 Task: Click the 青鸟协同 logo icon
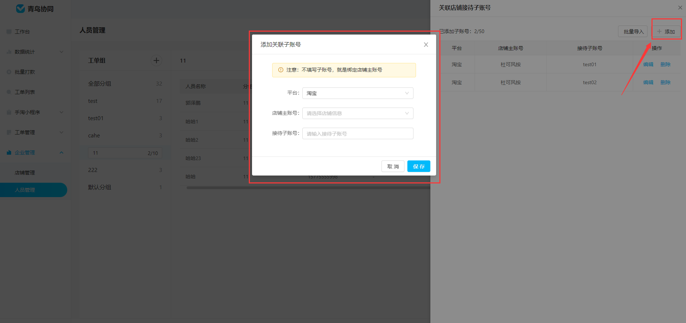[20, 9]
